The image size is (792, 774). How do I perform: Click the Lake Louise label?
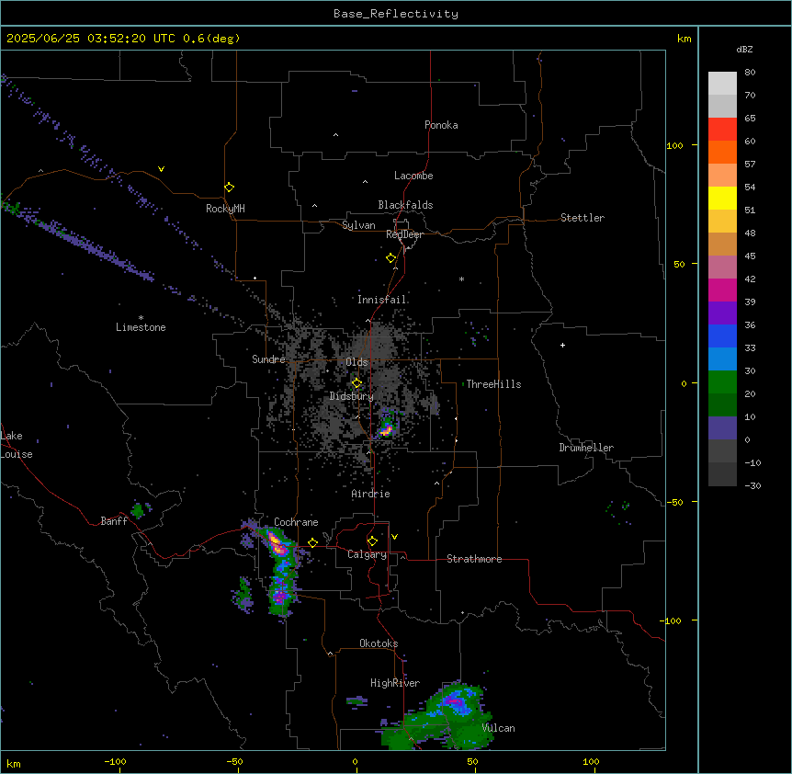coord(15,445)
